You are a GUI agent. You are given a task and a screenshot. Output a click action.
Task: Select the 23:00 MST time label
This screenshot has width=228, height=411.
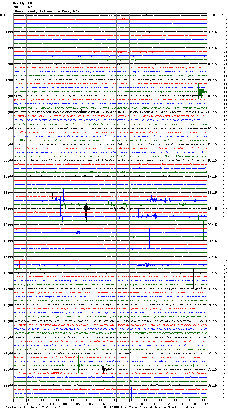8,386
